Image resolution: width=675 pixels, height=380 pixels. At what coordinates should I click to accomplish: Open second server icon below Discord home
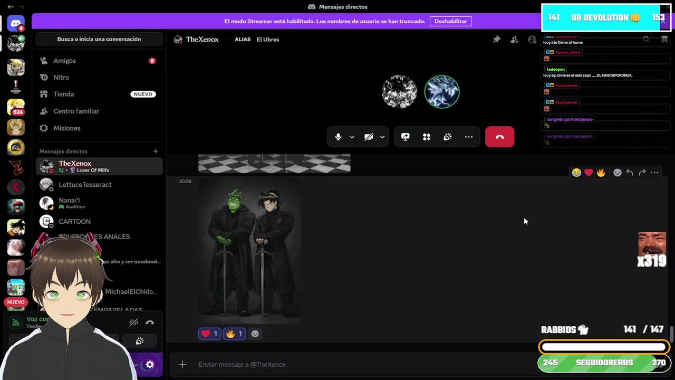(16, 44)
